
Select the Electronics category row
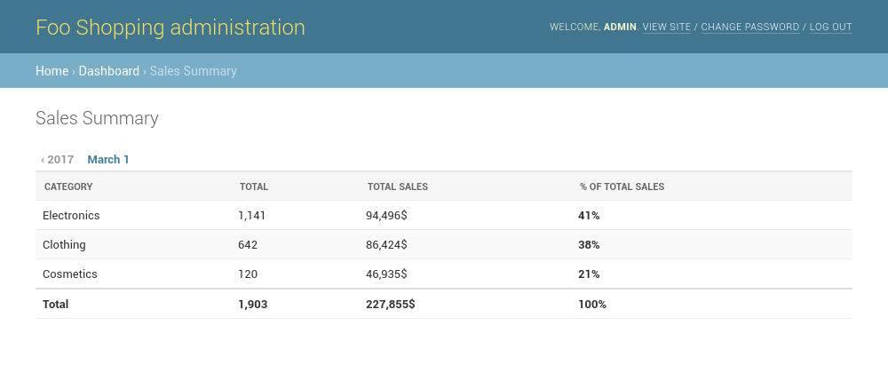click(x=71, y=216)
